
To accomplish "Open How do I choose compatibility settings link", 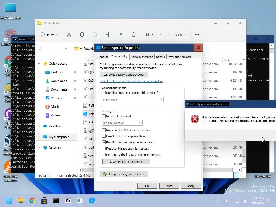I will (x=131, y=81).
